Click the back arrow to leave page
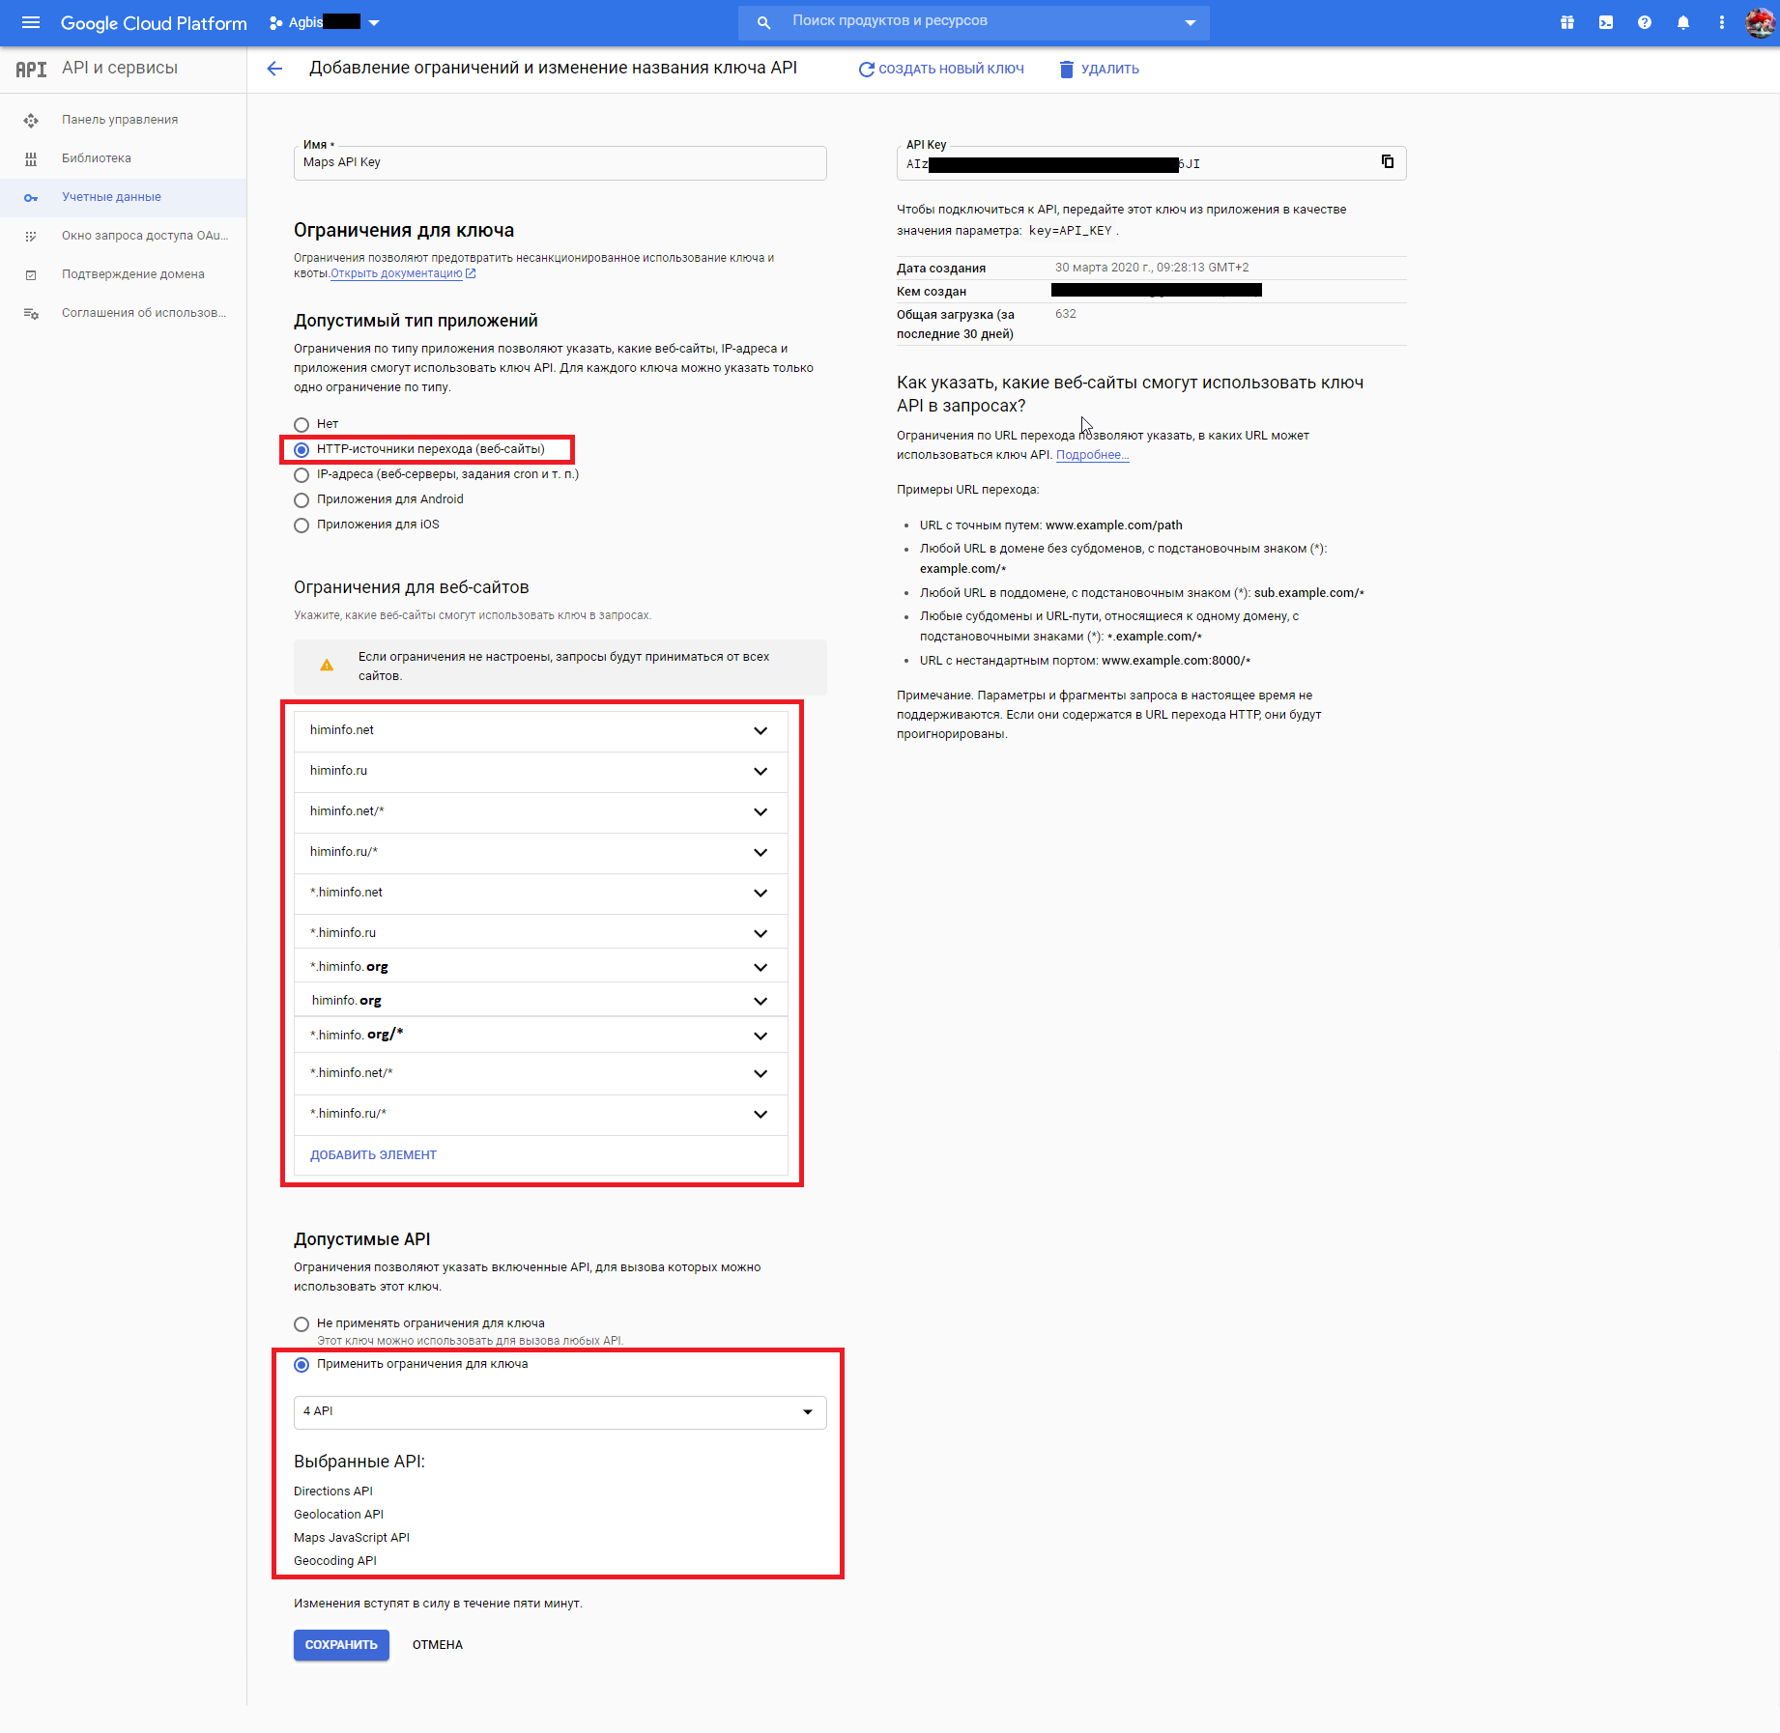Image resolution: width=1780 pixels, height=1733 pixels. (274, 69)
